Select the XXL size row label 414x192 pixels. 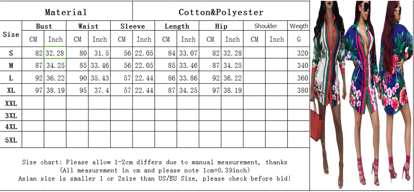pos(11,103)
